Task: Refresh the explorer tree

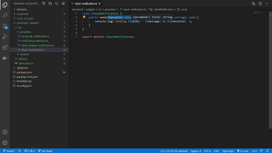Action: [57, 3]
